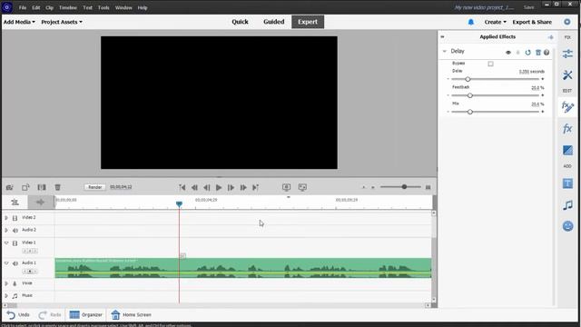
Task: Click the Voice track microphone icon
Action: (x=15, y=283)
